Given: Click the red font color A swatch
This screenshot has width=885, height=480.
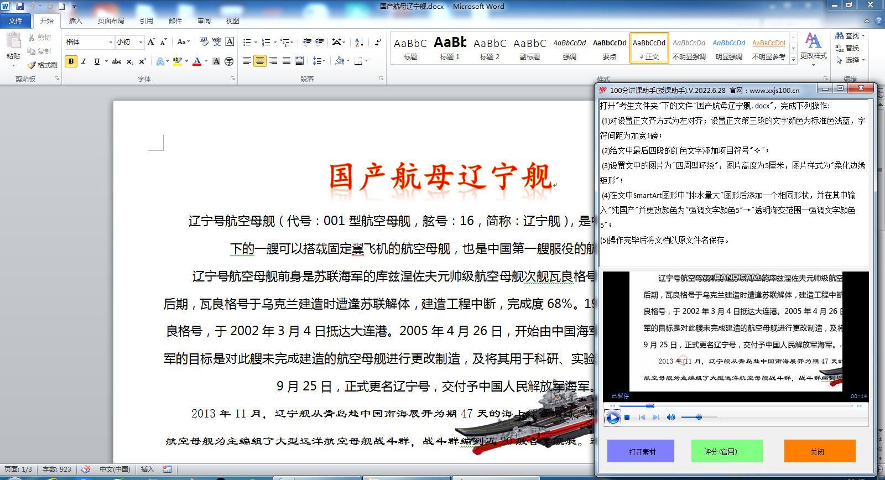Looking at the screenshot, I should click(197, 61).
